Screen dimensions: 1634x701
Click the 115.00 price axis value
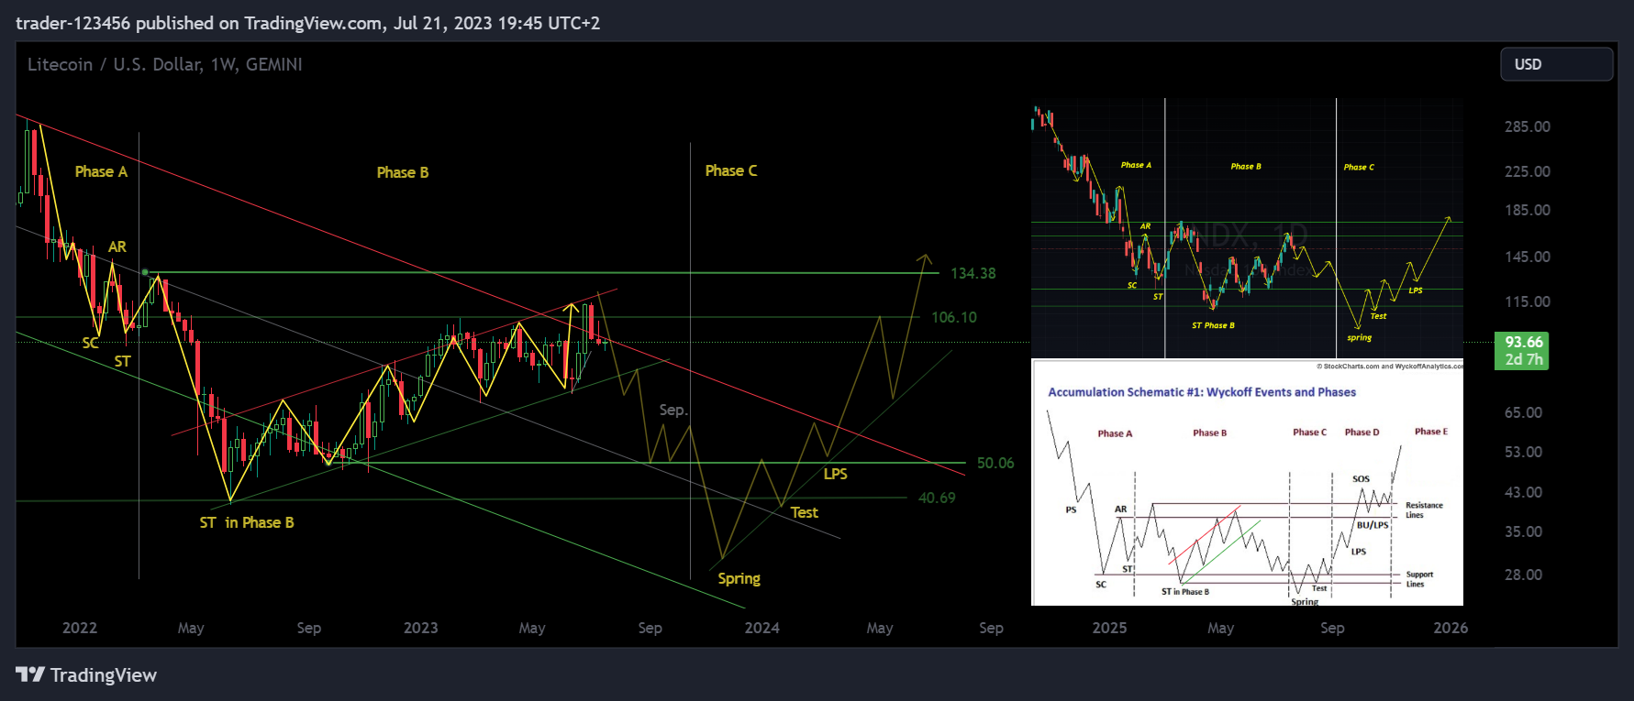(1528, 301)
